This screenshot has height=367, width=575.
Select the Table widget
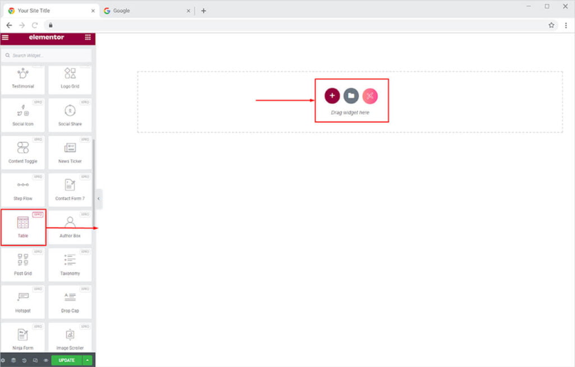point(23,227)
